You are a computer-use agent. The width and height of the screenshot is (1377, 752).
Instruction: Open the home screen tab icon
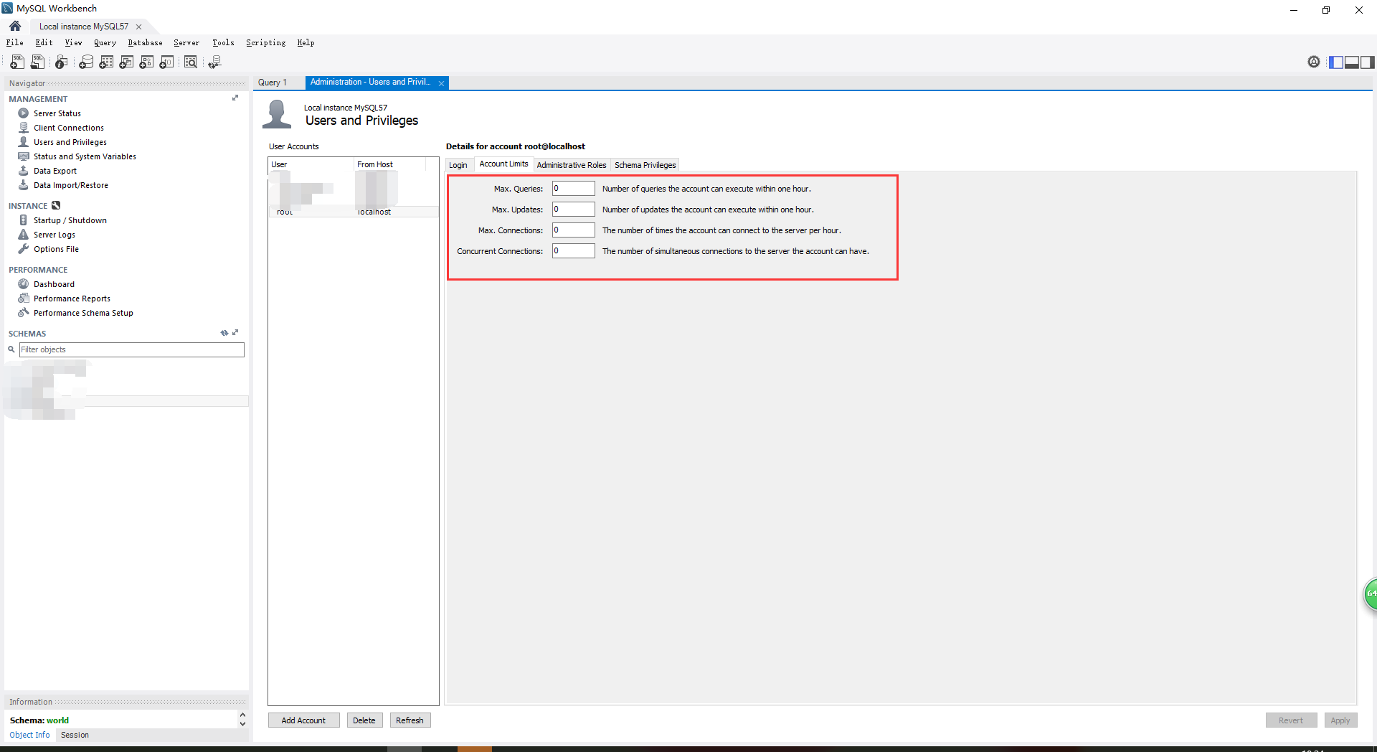pos(15,26)
